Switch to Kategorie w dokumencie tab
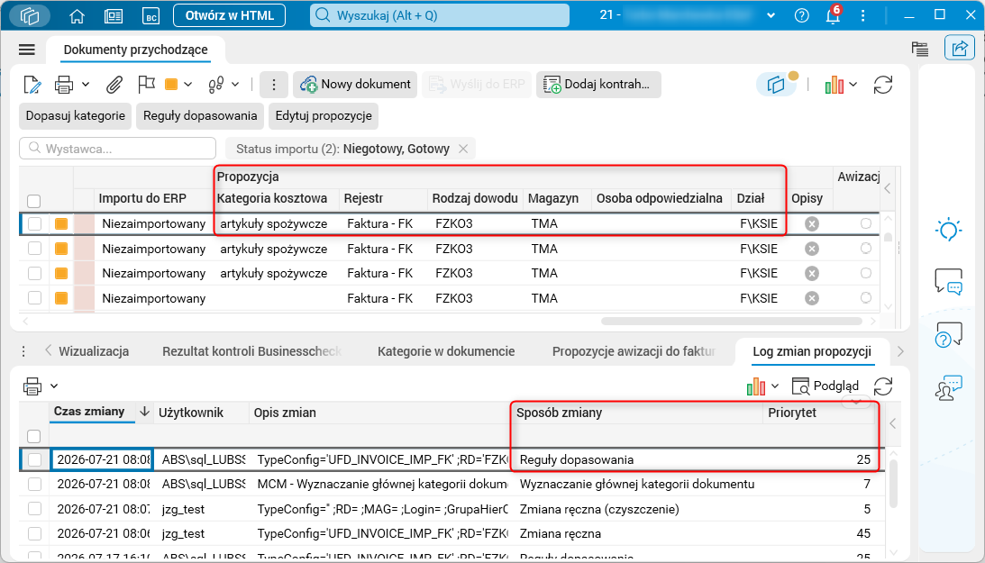The width and height of the screenshot is (985, 563). pyautogui.click(x=446, y=351)
